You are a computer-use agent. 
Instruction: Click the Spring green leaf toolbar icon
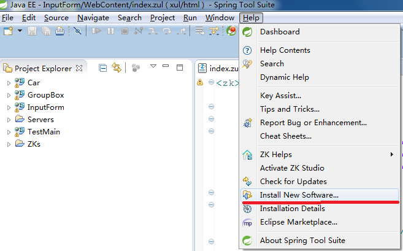pyautogui.click(x=231, y=31)
